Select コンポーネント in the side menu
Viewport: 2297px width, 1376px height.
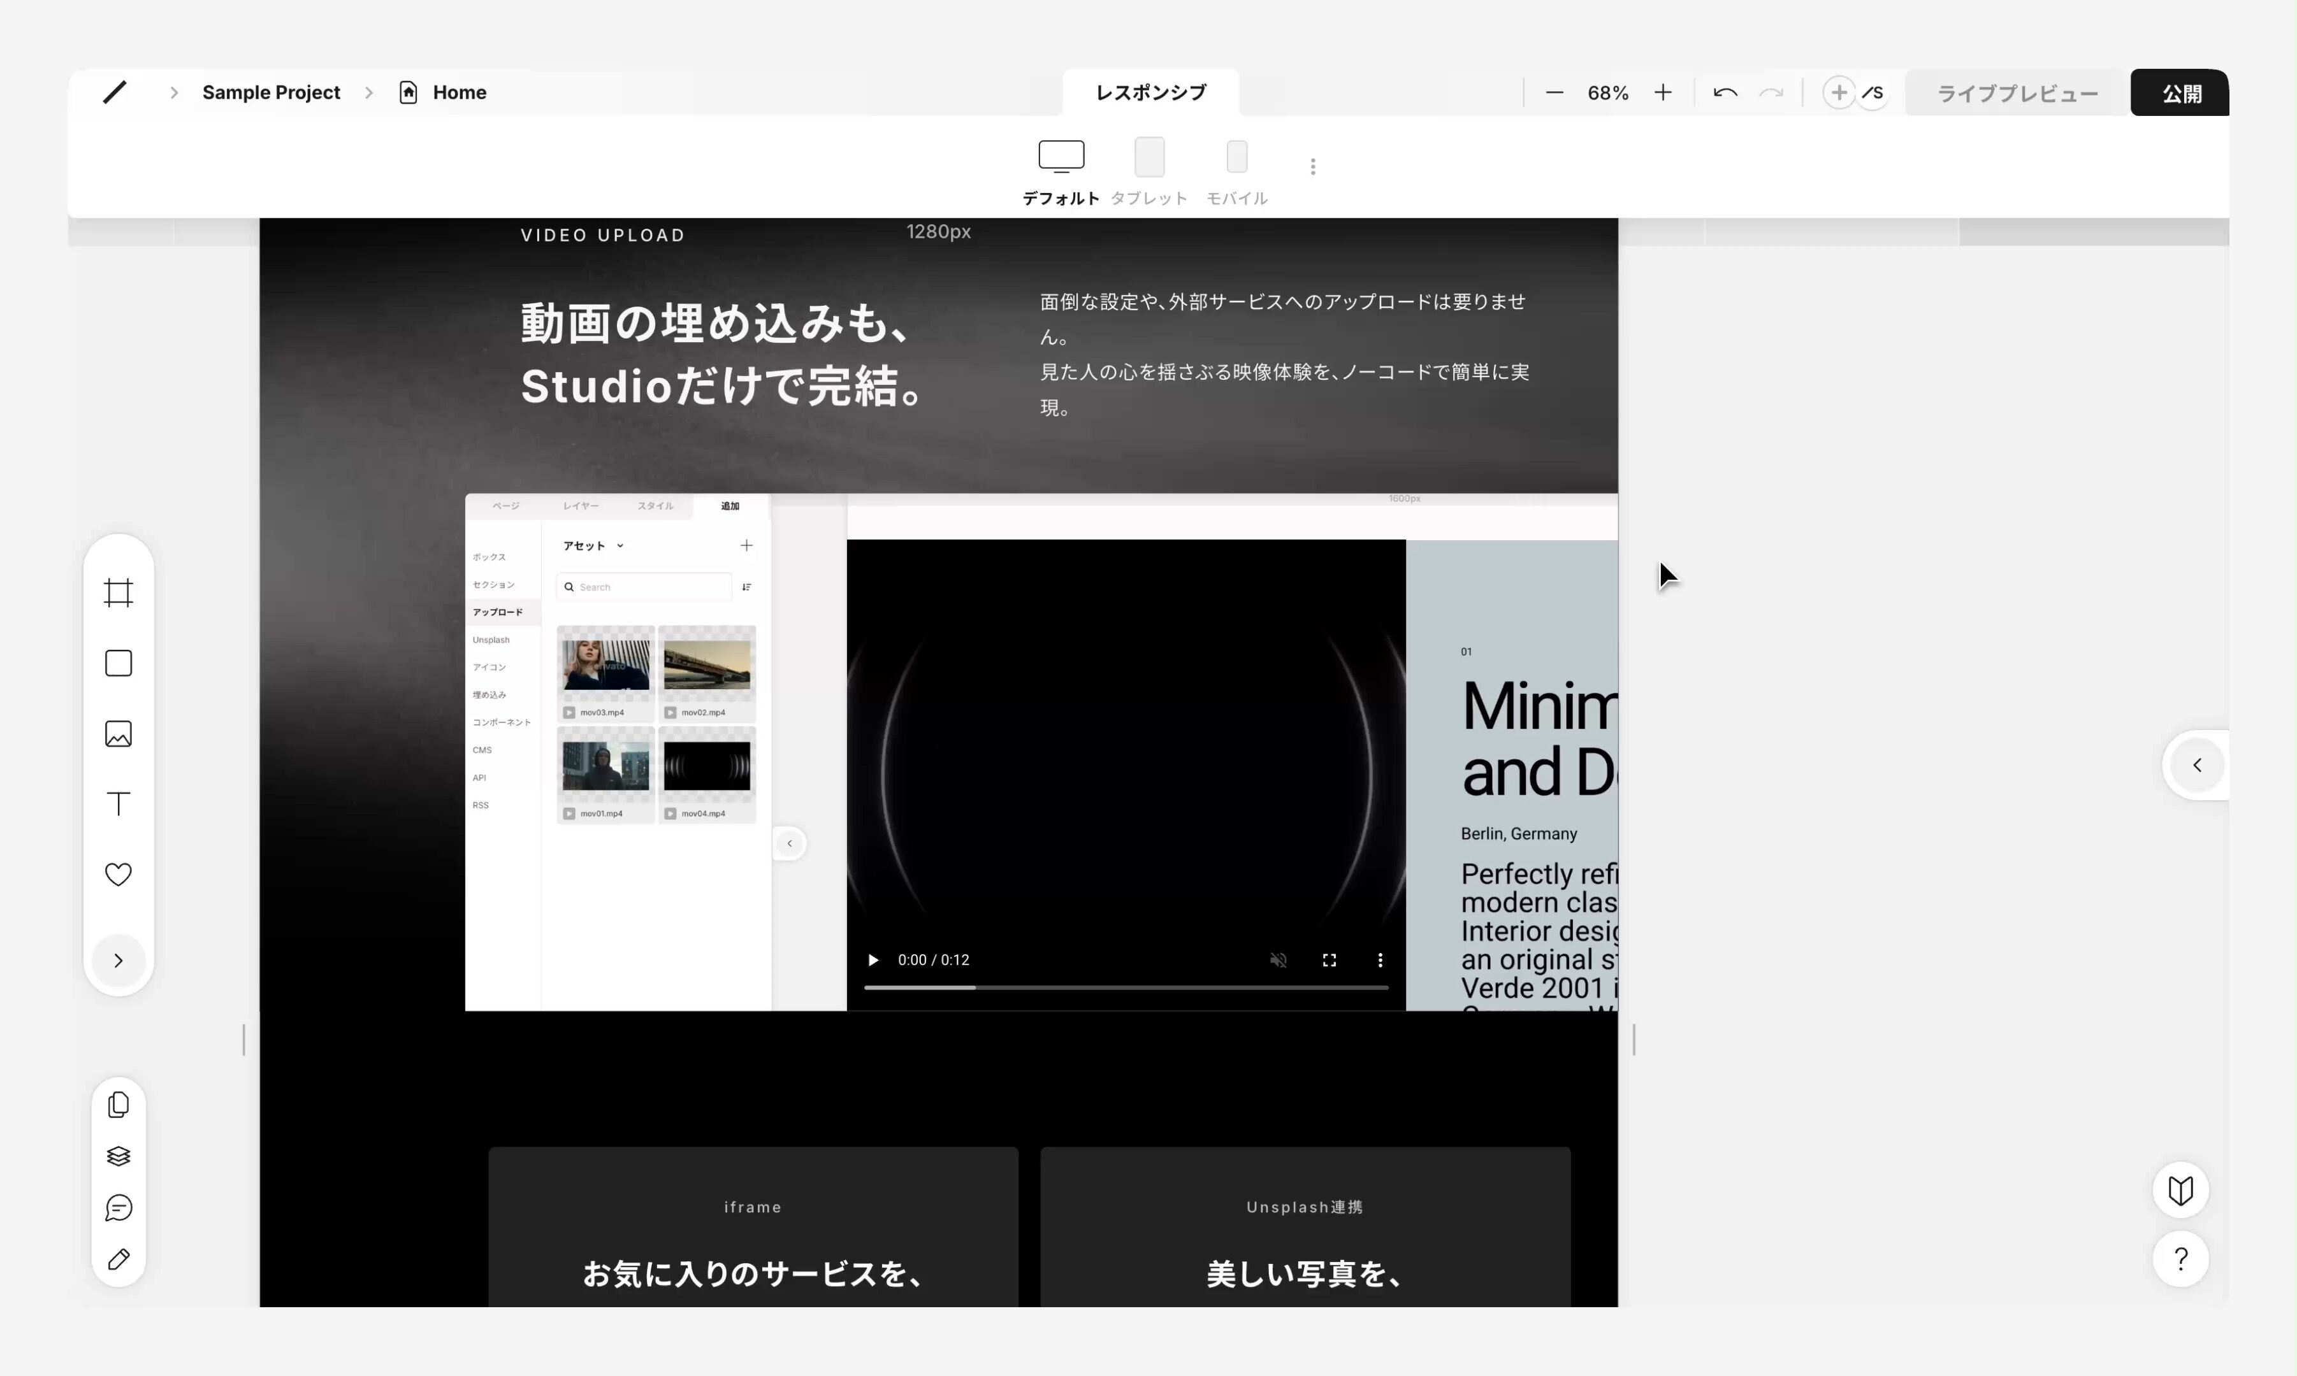click(501, 722)
